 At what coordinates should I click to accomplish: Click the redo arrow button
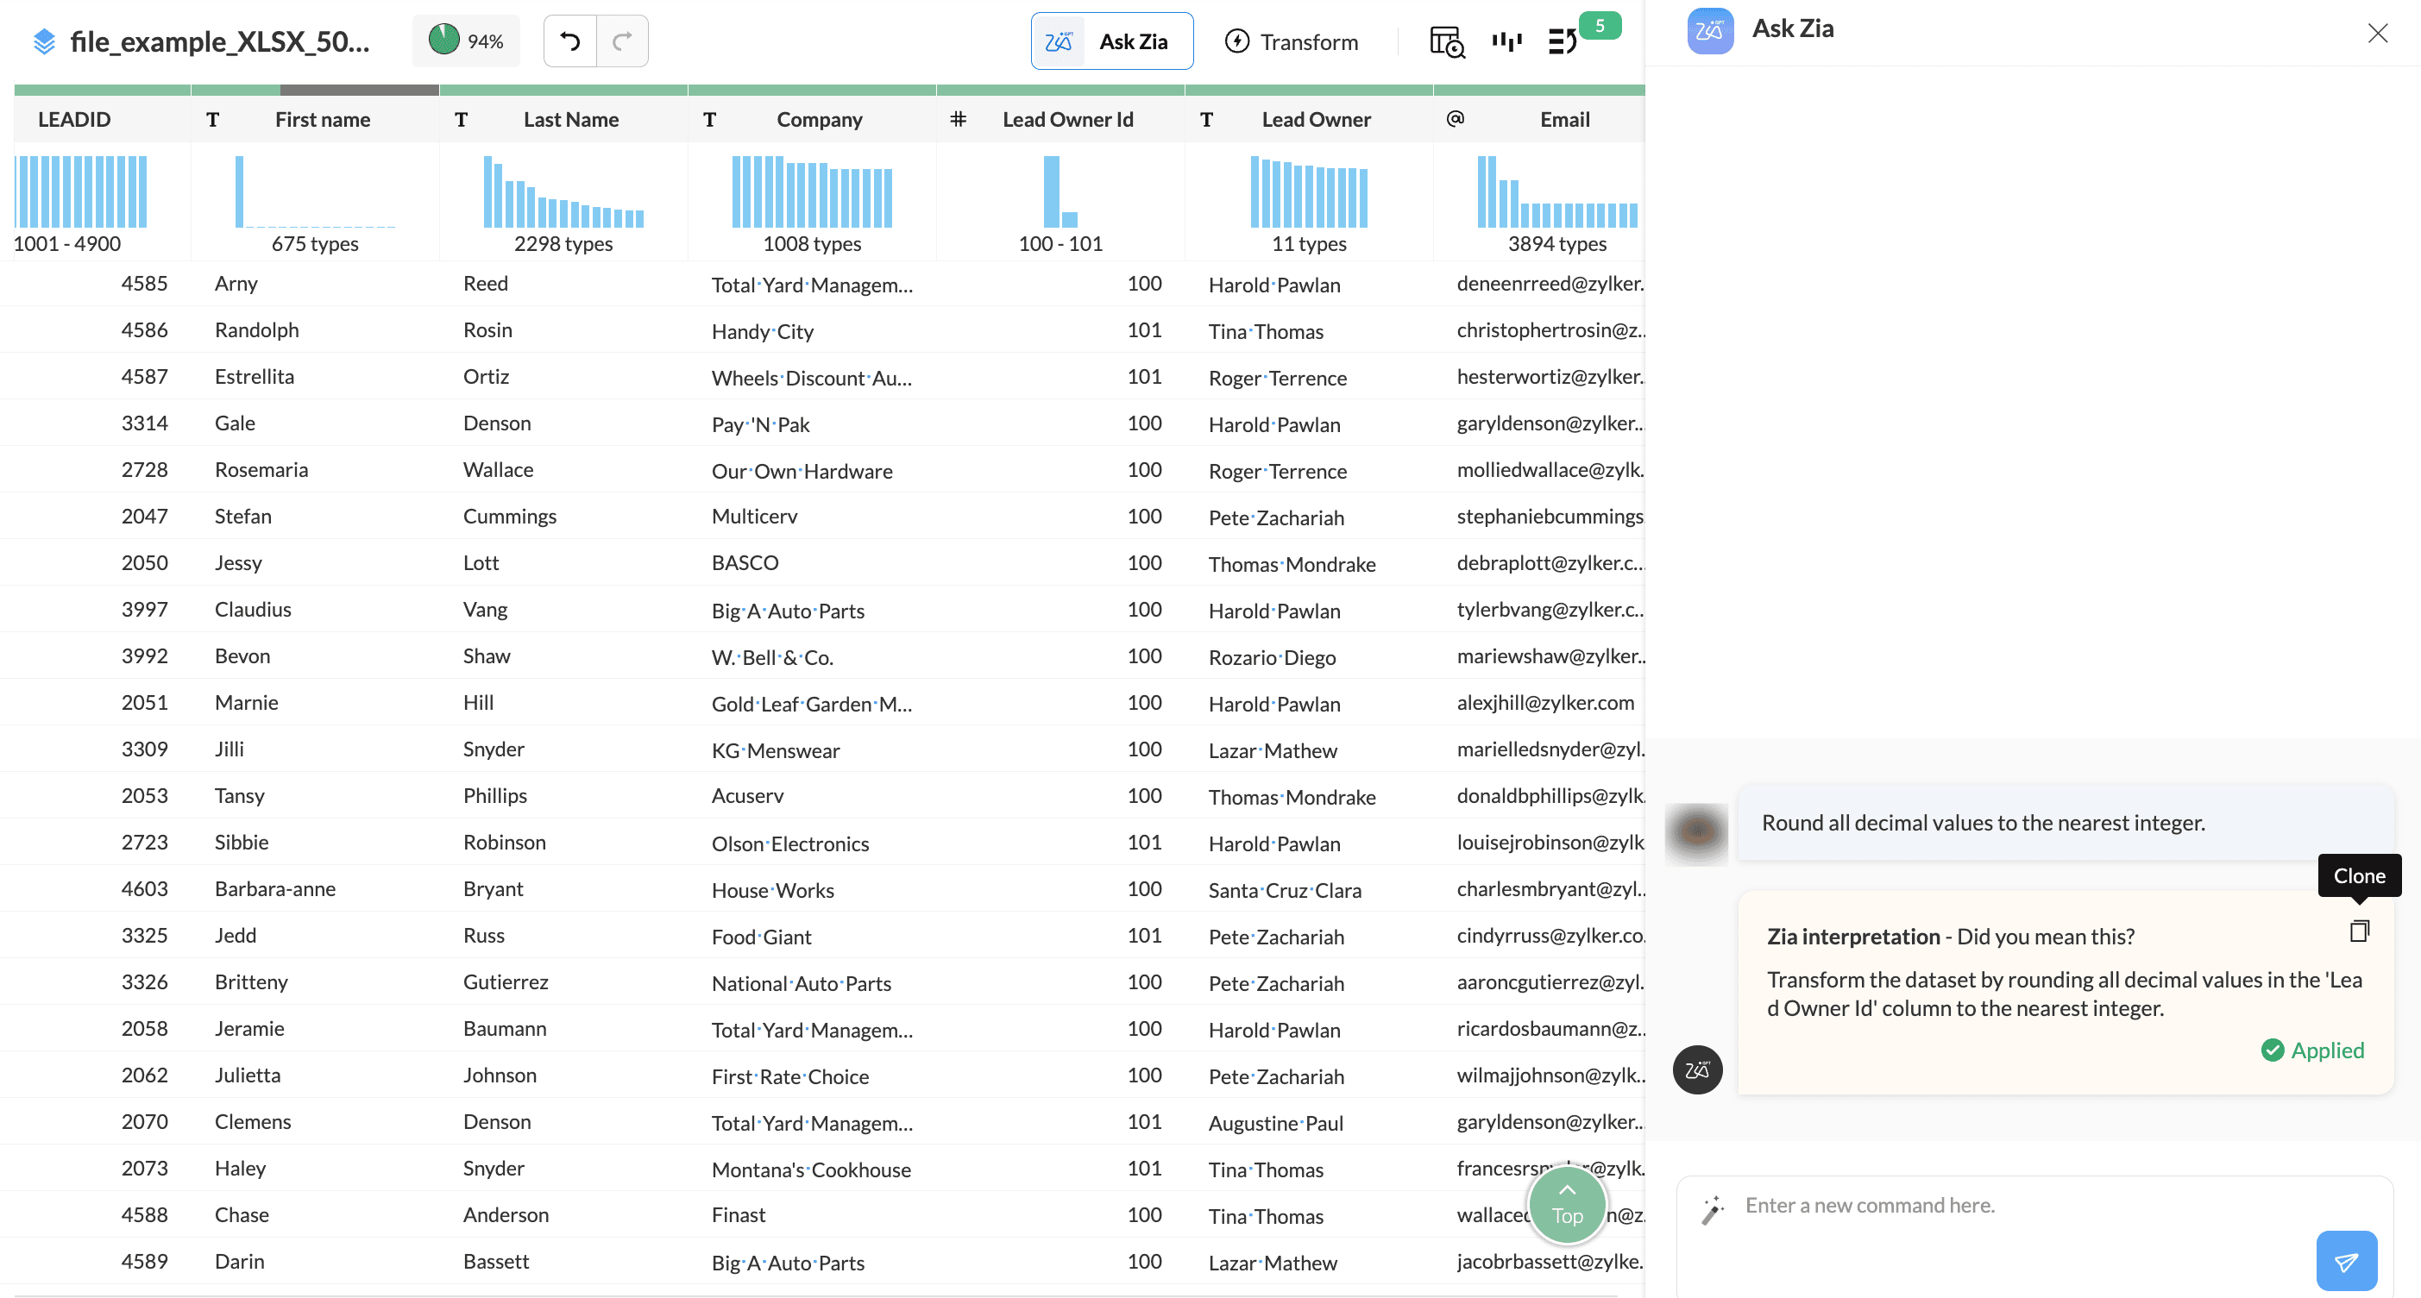point(622,41)
